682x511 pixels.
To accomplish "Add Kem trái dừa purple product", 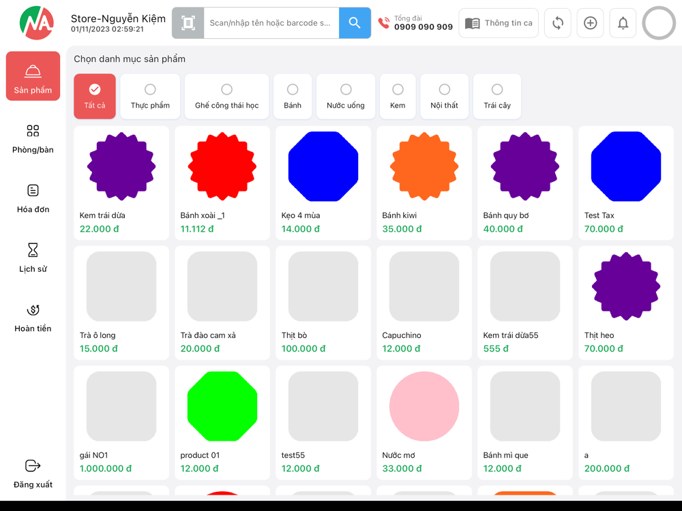I will click(121, 183).
